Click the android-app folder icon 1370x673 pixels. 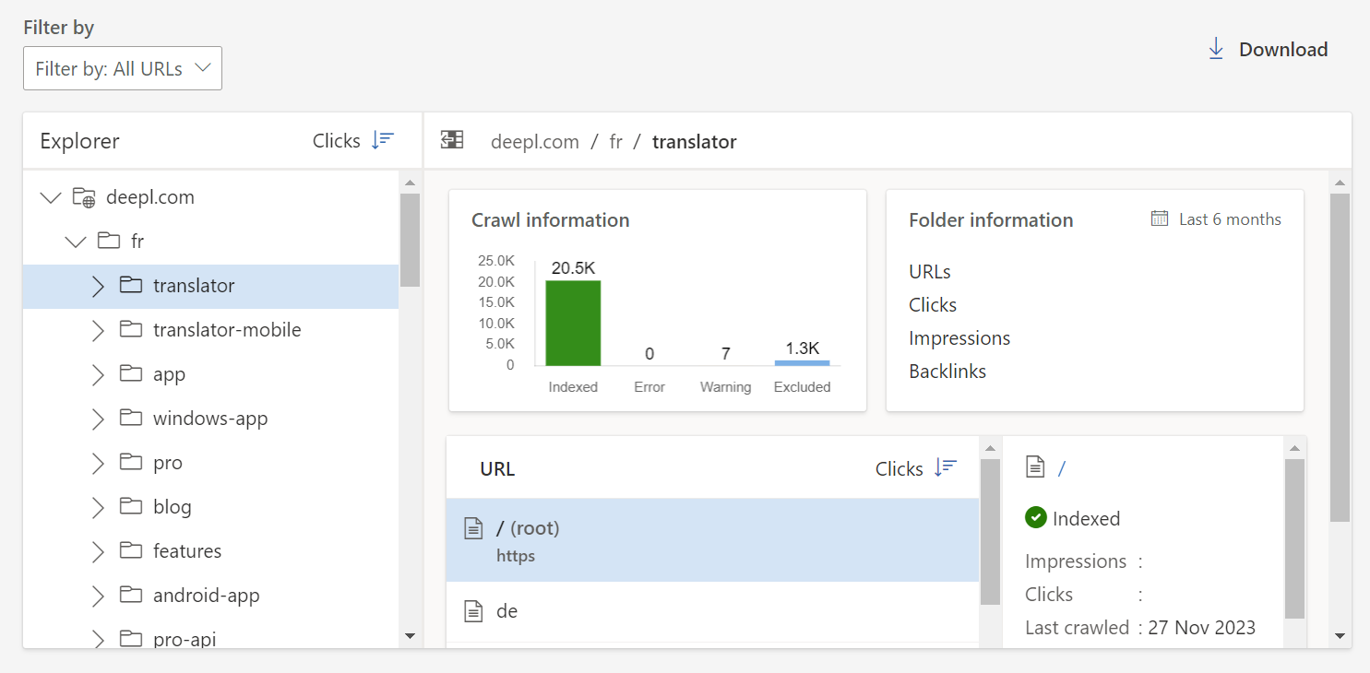[x=131, y=595]
